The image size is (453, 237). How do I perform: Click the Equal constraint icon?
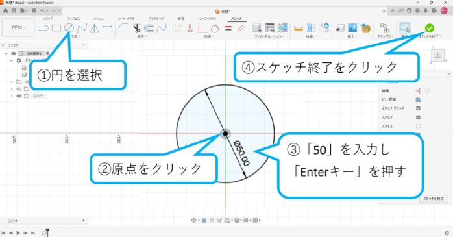coord(228,29)
